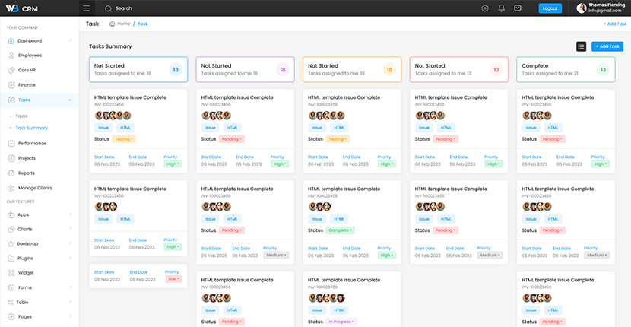Switch to list view icon beside Add Task
Screen dimensions: 631x327
[581, 46]
